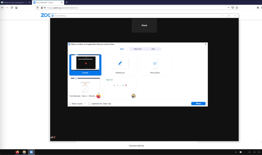Bookmark this page with the star icon
The height and width of the screenshot is (155, 262).
pyautogui.click(x=237, y=8)
